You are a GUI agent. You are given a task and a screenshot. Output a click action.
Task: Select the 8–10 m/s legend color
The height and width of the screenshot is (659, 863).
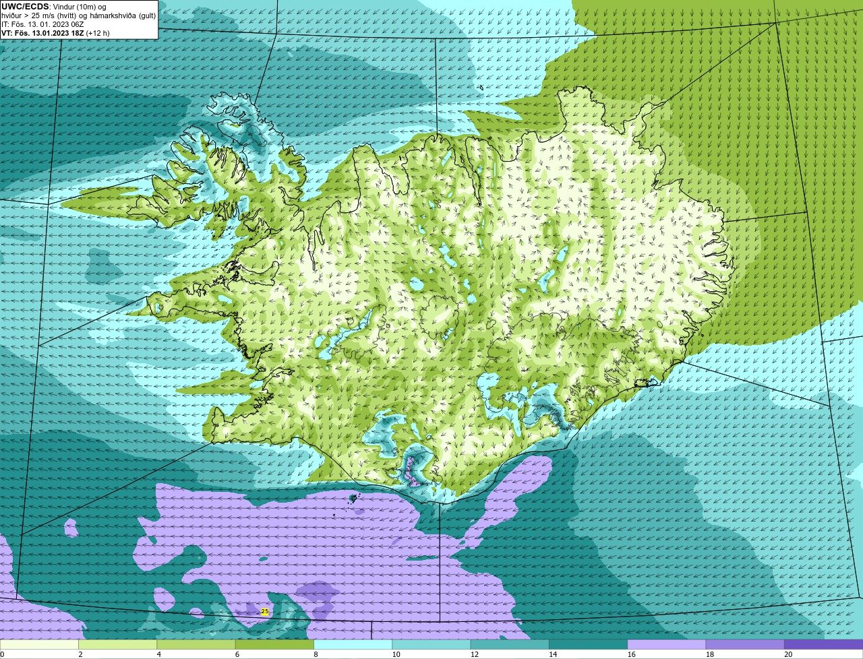pyautogui.click(x=353, y=645)
